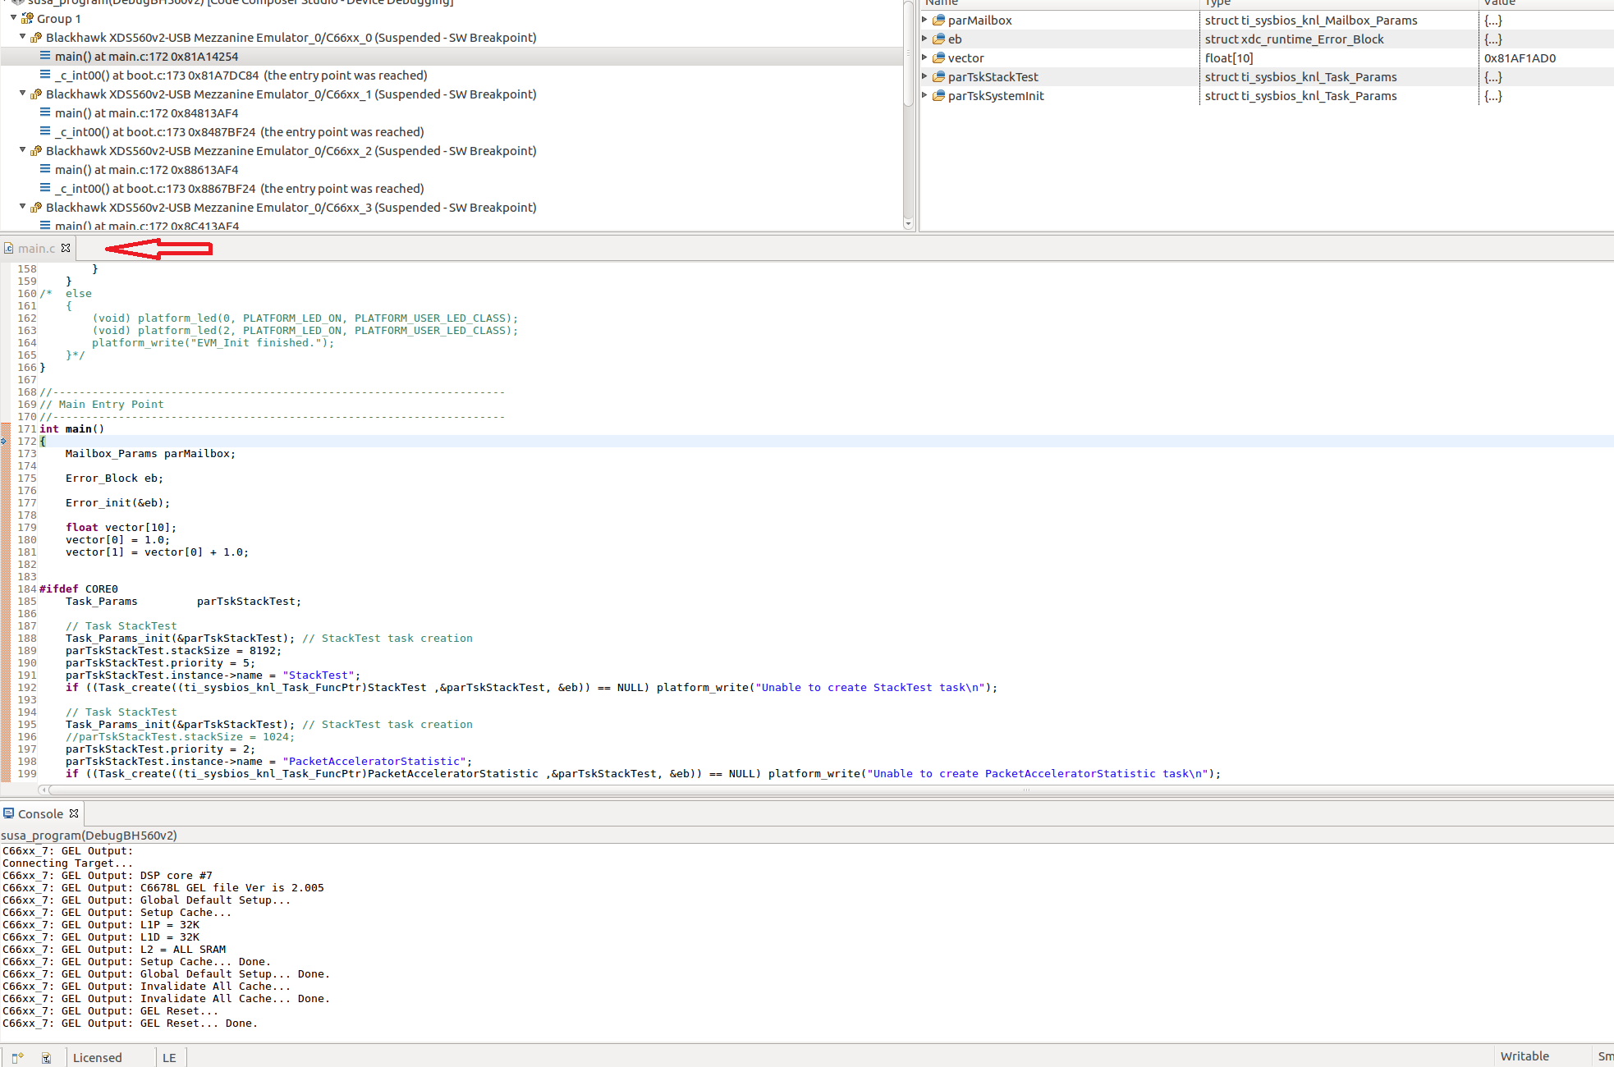Click the breakpoint marker at line 172
Screen dimensions: 1614x1067
click(4, 442)
